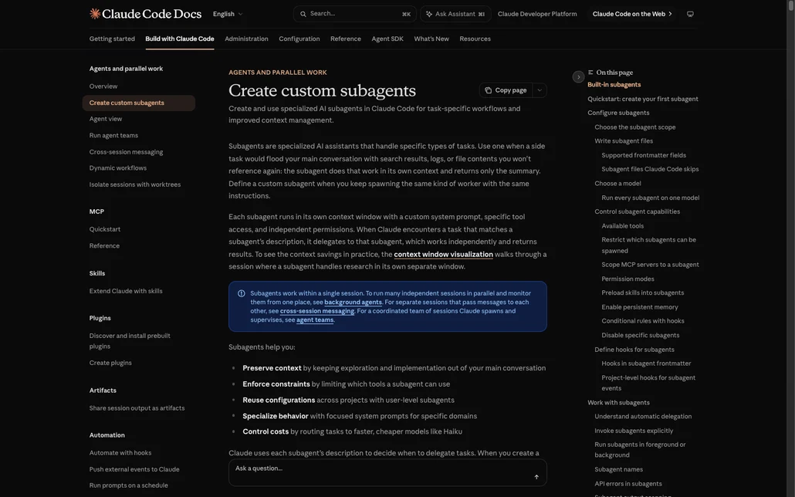Image resolution: width=795 pixels, height=497 pixels.
Task: Jump to Choose a model section
Action: 617,184
